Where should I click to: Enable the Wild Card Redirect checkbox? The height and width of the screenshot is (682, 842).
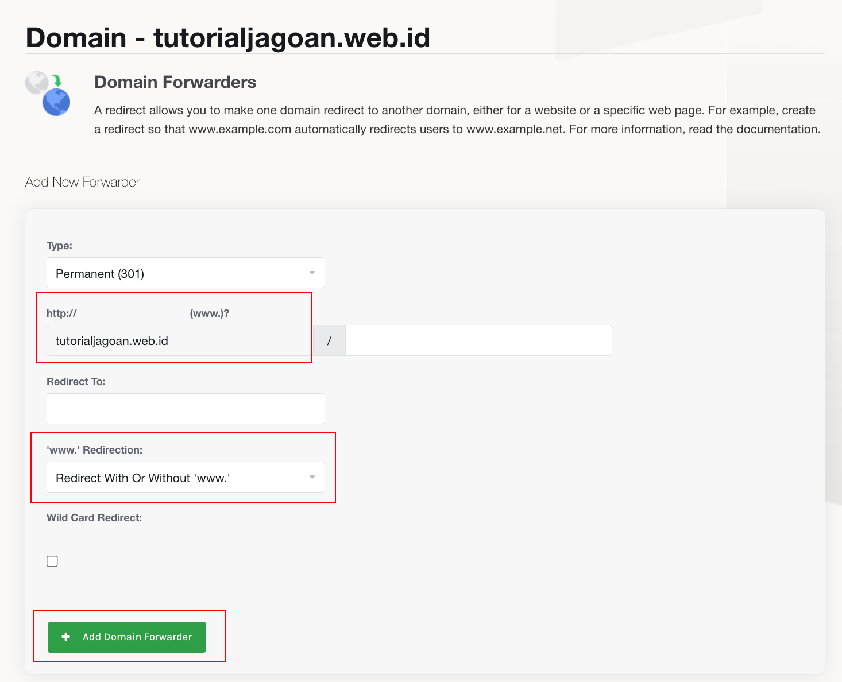coord(52,561)
